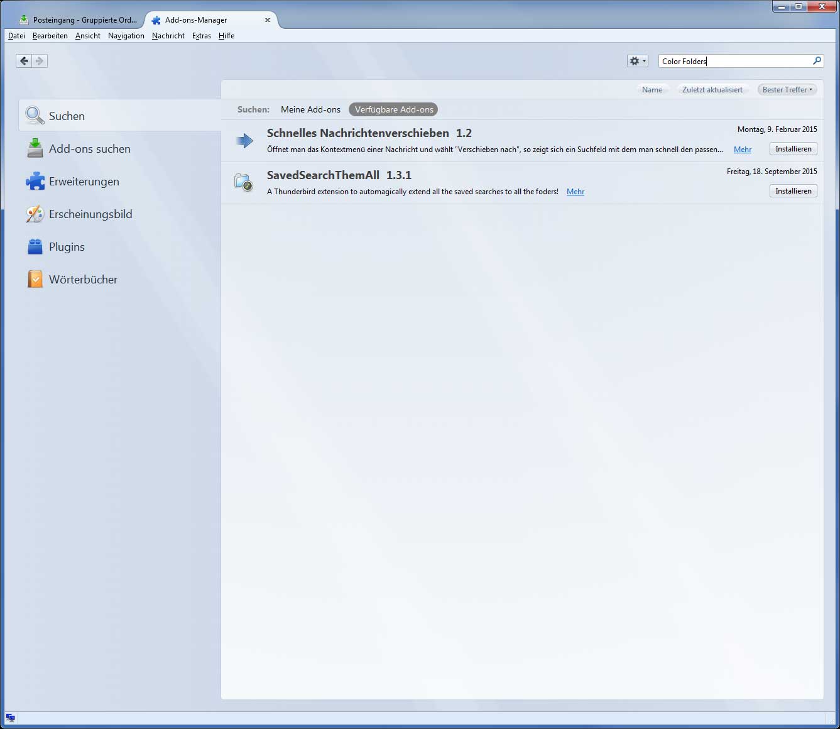
Task: Open the Nachricht menu
Action: tap(168, 36)
